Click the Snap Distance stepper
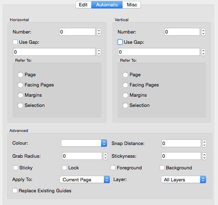This screenshot has height=205, width=218. click(x=204, y=144)
